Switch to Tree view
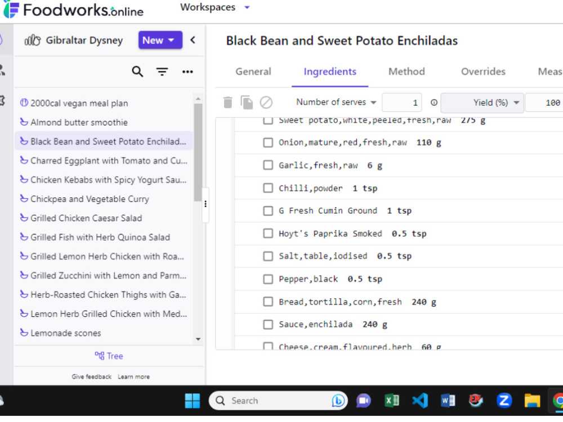The width and height of the screenshot is (563, 422). [x=109, y=356]
